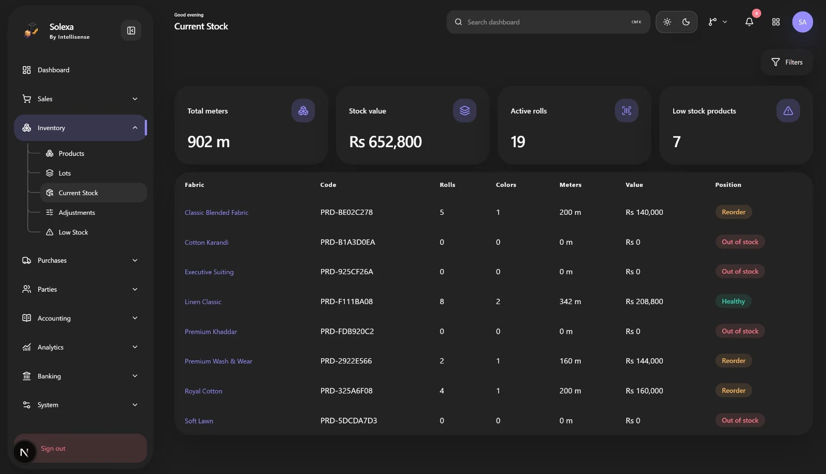
Task: Collapse the Inventory menu chevron
Action: [x=135, y=128]
